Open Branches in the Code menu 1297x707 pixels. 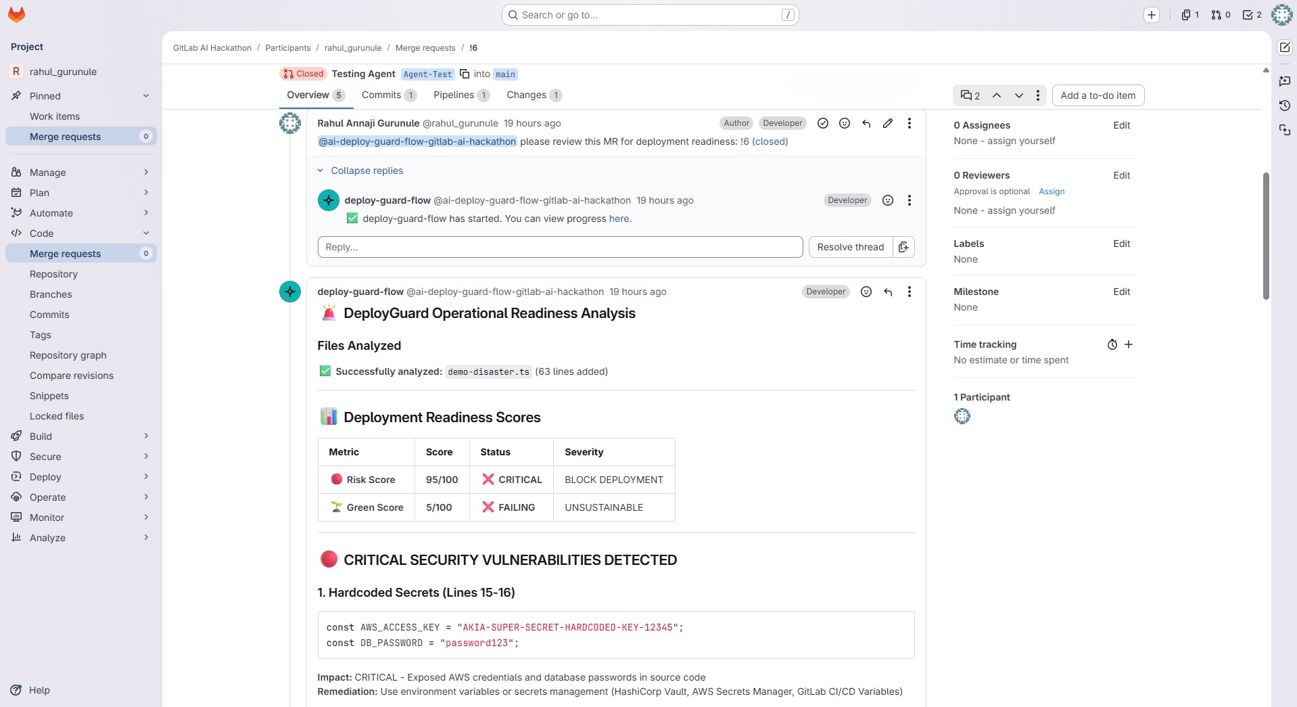(x=81, y=294)
